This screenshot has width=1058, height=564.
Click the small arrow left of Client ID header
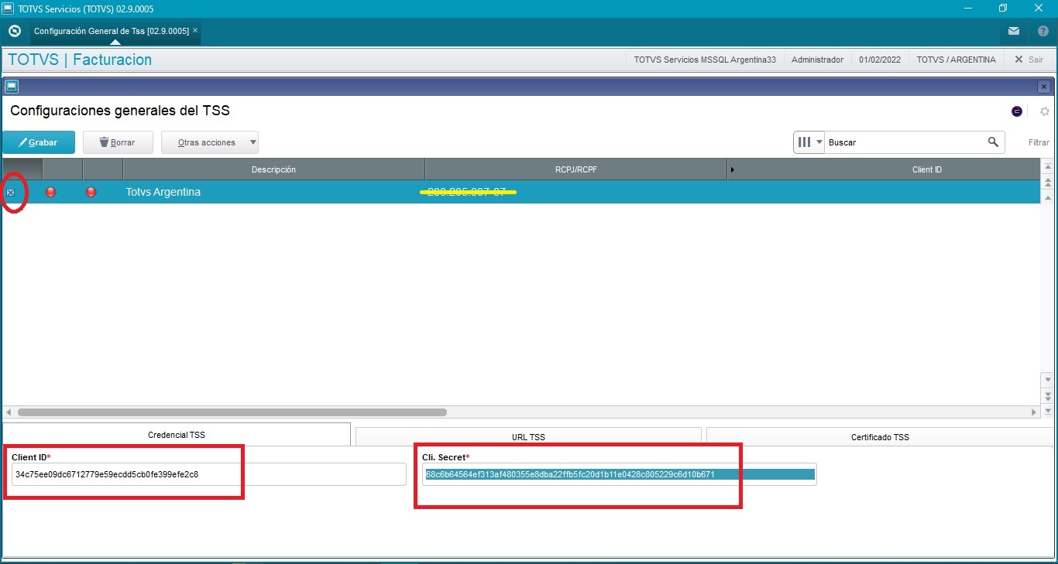(x=733, y=169)
